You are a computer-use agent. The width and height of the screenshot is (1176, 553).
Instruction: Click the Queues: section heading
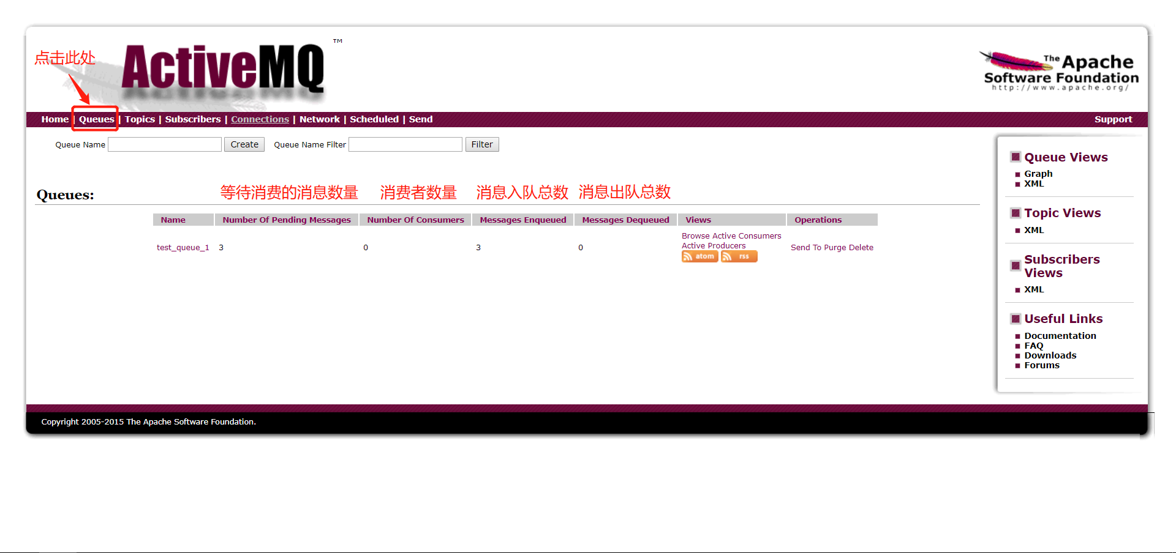[65, 195]
